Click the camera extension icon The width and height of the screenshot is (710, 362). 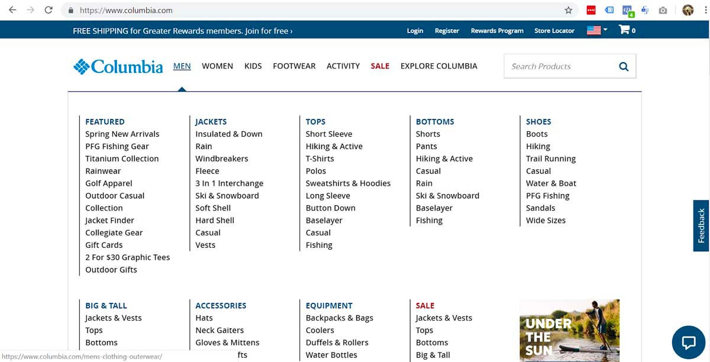click(663, 10)
